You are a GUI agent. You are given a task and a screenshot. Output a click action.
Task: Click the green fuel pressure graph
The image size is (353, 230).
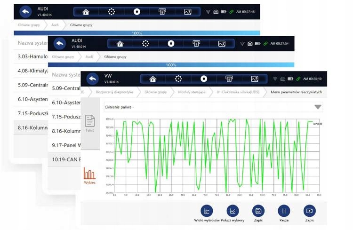point(217,156)
